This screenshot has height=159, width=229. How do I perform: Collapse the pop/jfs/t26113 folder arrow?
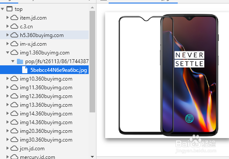click(x=13, y=61)
